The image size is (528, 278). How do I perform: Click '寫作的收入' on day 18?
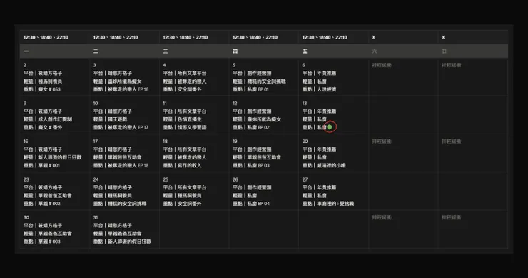point(189,165)
